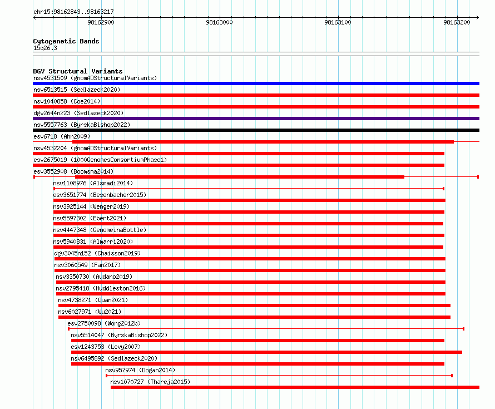Viewport: 495px width, 409px height.
Task: Open the esv2675019 1000GenomesConsortiumPhase1 label
Action: [100, 160]
